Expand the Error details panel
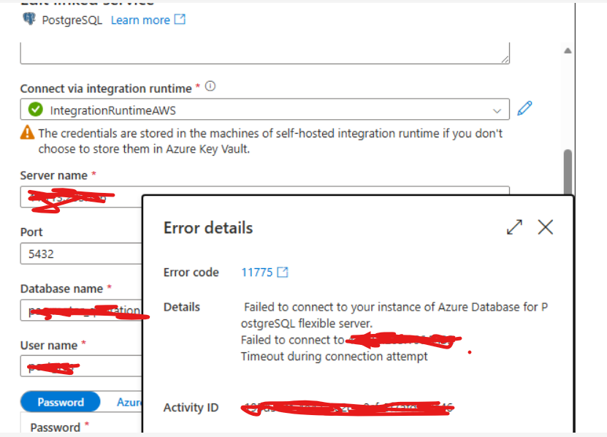 coord(514,227)
